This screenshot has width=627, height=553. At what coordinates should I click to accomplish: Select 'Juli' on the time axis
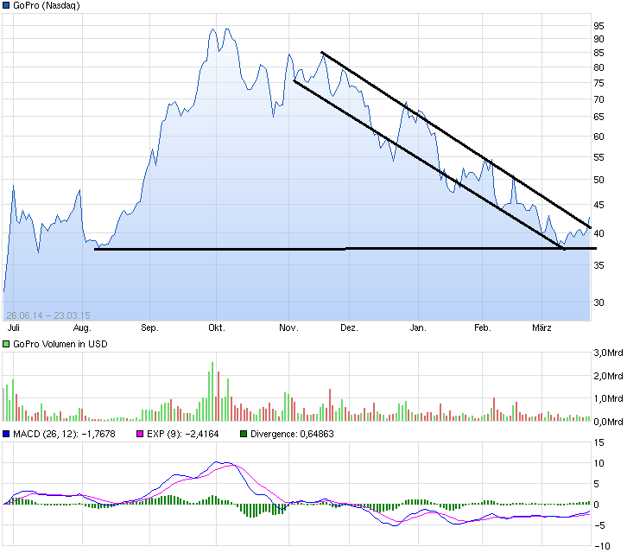coord(13,328)
